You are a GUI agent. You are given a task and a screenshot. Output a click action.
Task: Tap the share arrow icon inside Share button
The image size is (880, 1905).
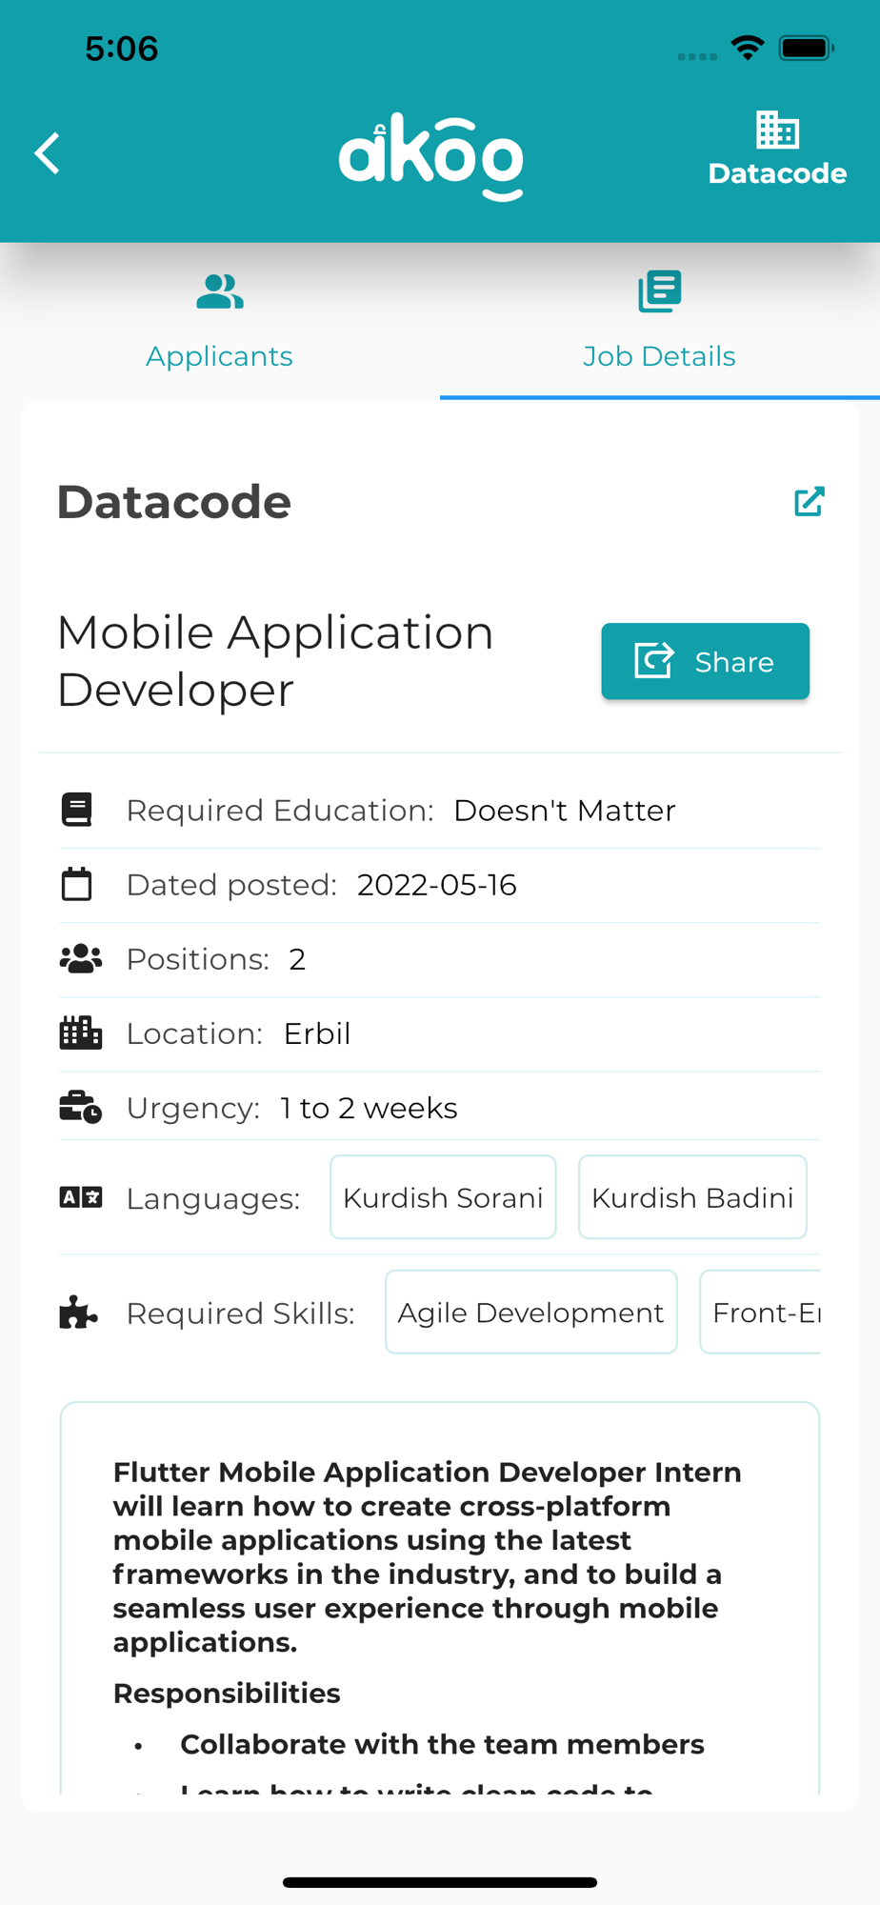(x=654, y=660)
